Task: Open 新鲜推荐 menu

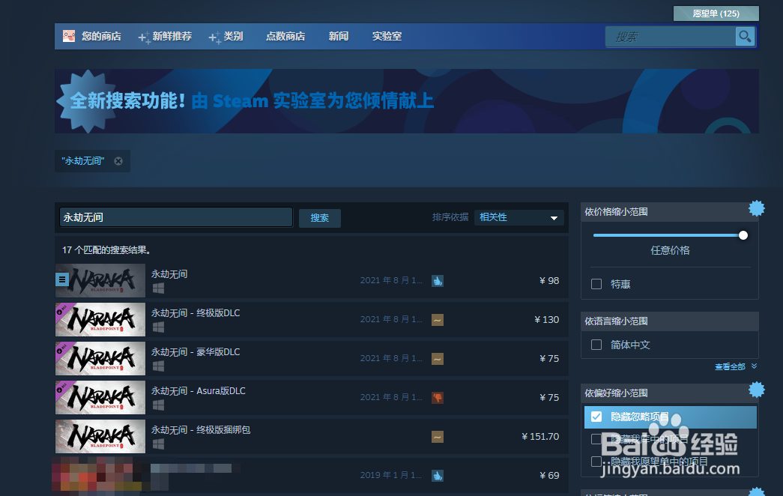Action: point(172,36)
